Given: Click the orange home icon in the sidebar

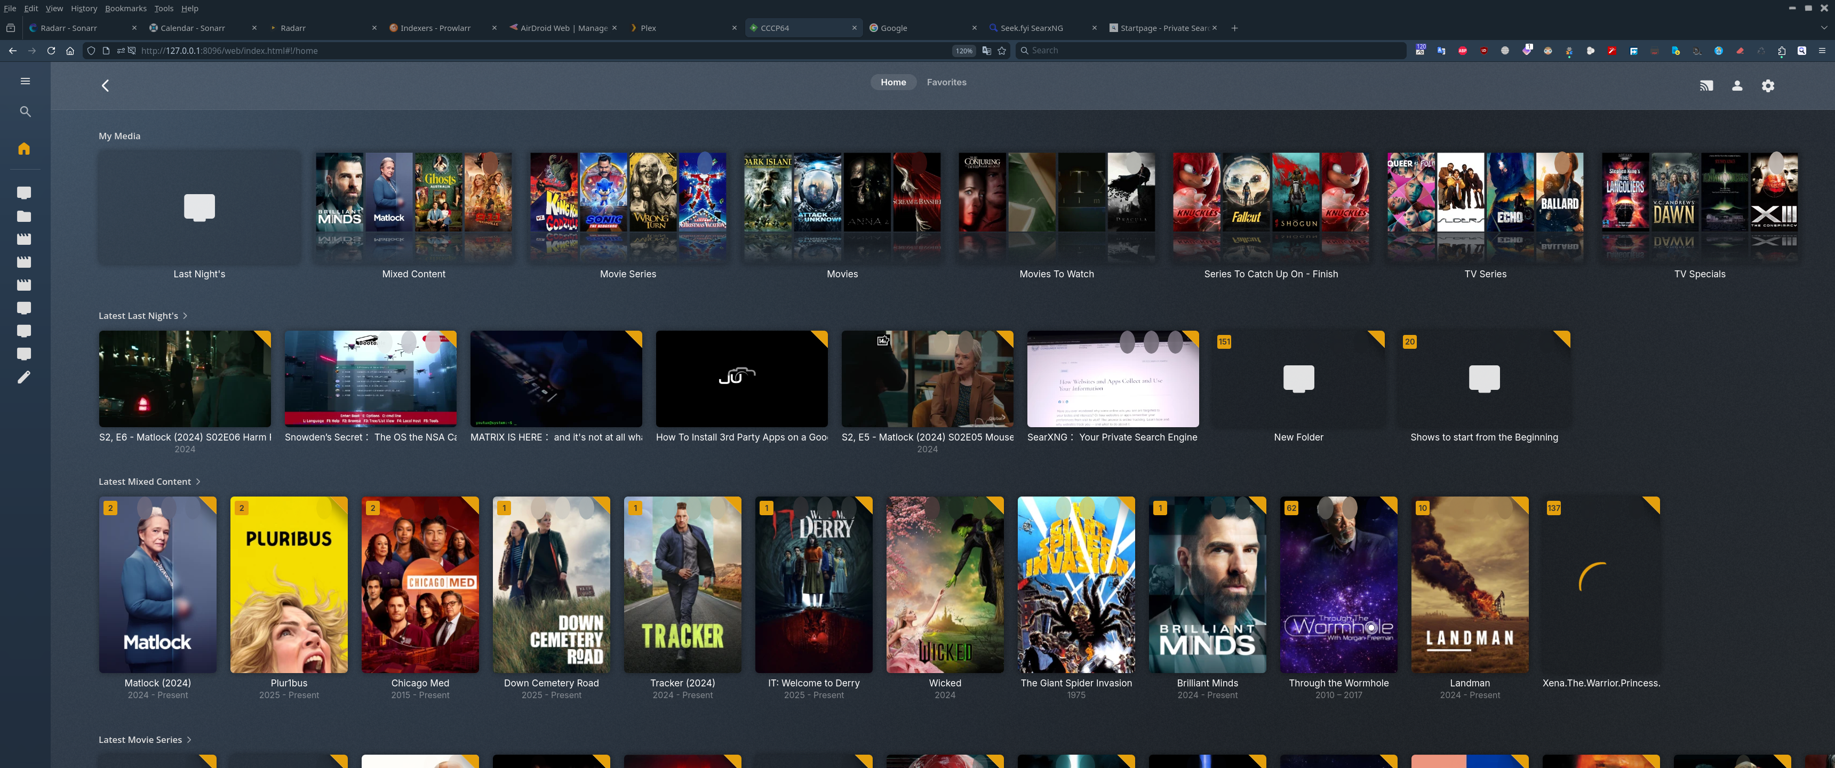Looking at the screenshot, I should (x=24, y=148).
